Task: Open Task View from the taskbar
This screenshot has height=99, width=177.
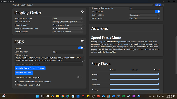Action: pyautogui.click(x=47, y=96)
